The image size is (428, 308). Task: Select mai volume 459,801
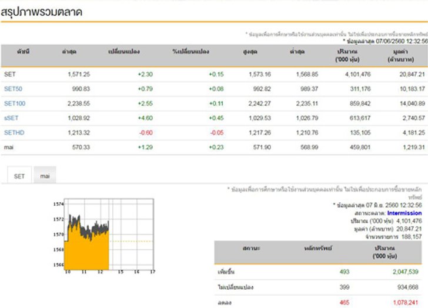click(x=360, y=148)
